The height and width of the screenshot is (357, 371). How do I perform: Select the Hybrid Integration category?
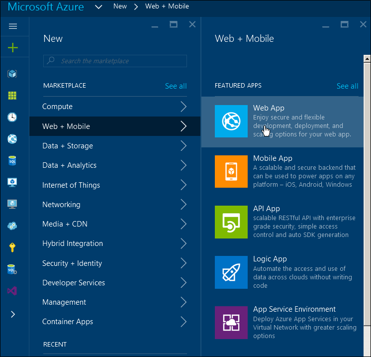tap(115, 243)
